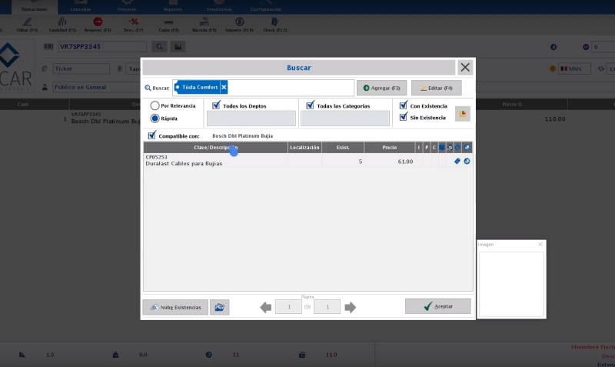The width and height of the screenshot is (615, 367).
Task: Click the I column header
Action: pos(418,148)
